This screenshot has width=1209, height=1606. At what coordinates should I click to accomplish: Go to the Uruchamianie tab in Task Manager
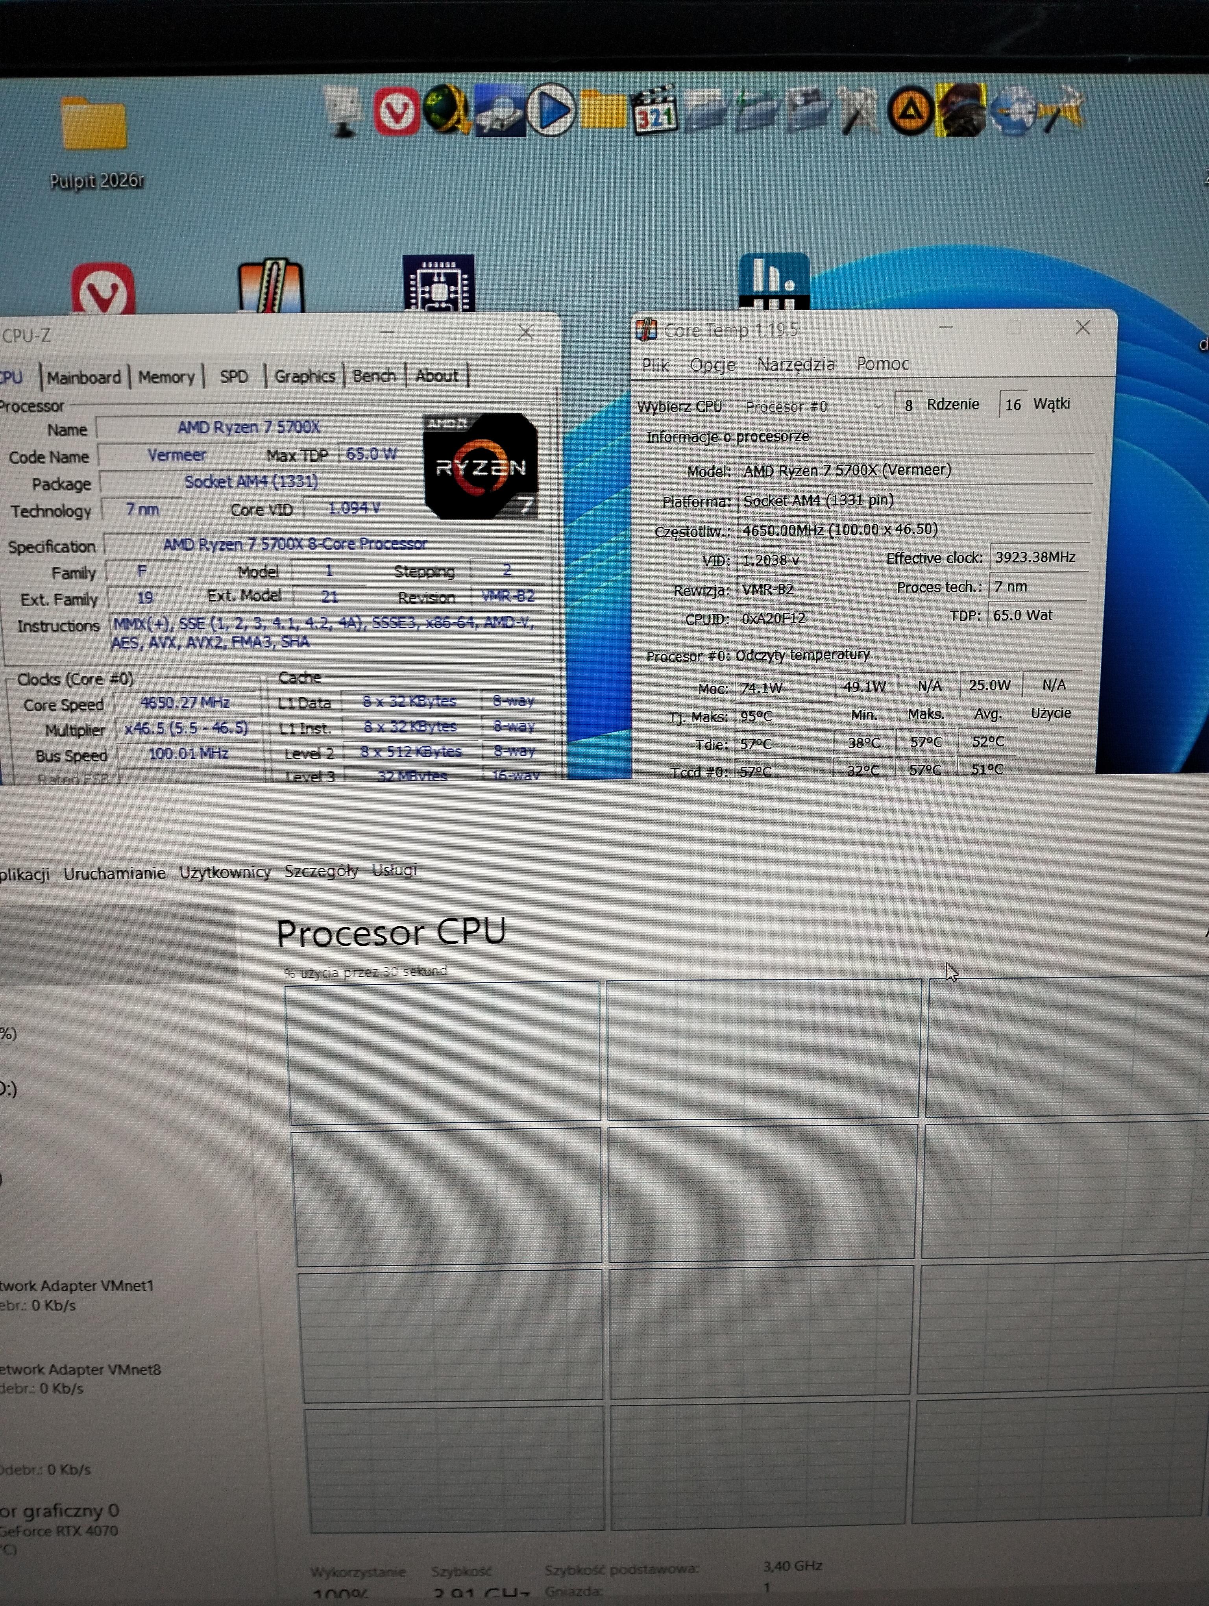pos(114,873)
